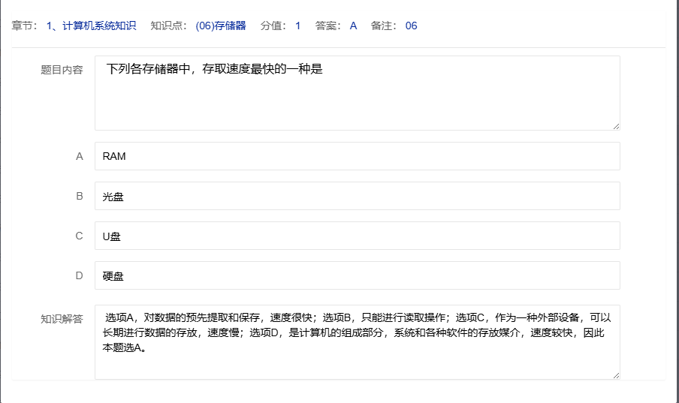Click the 题目内容 field label
Screen dimensions: 679x403
[x=62, y=70]
